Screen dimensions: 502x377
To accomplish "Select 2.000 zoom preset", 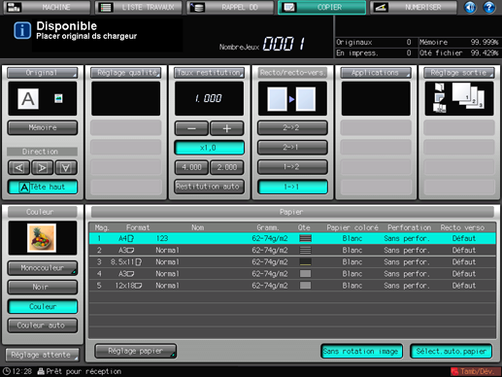I will pyautogui.click(x=226, y=167).
